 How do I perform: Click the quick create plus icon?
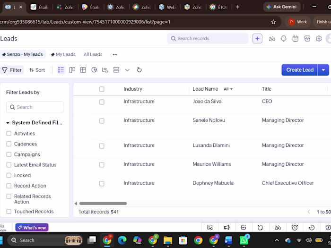point(257,39)
